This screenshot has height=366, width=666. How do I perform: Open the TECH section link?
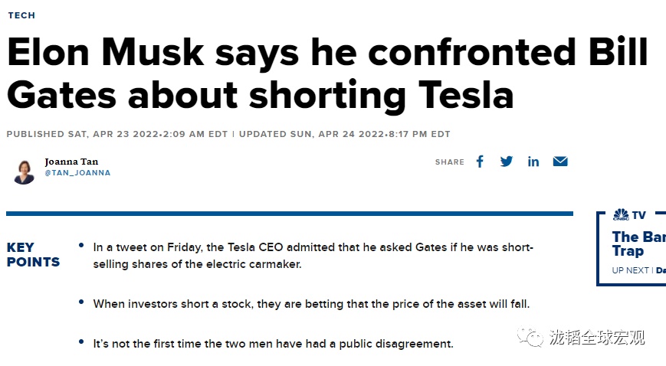point(21,15)
